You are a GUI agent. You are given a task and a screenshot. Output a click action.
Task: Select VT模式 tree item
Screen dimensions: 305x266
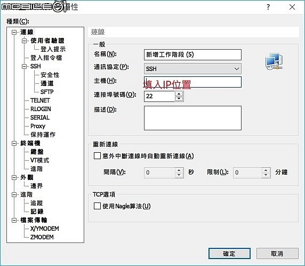pos(39,160)
